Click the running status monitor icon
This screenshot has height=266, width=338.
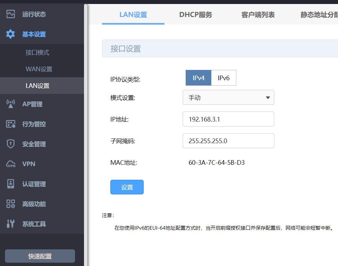point(11,14)
